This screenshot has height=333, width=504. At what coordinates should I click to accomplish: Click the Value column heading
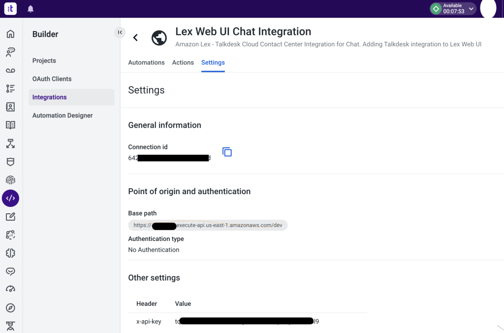tap(183, 304)
